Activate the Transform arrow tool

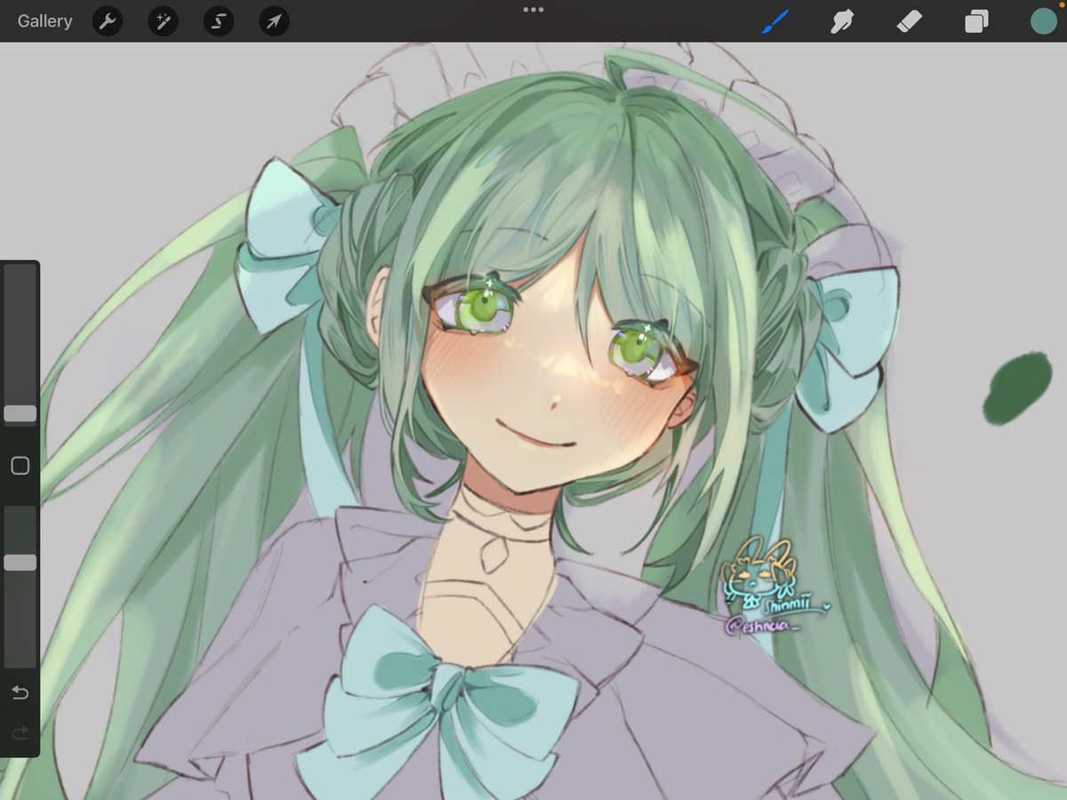click(x=274, y=21)
